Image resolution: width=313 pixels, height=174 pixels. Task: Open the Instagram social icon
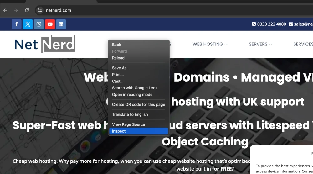coord(39,24)
